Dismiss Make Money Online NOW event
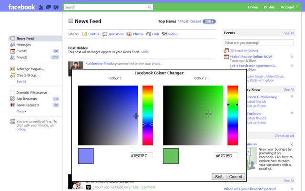 [x=292, y=57]
